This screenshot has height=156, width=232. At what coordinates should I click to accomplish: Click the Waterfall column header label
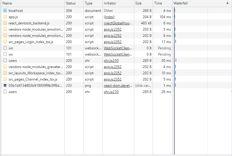180,3
